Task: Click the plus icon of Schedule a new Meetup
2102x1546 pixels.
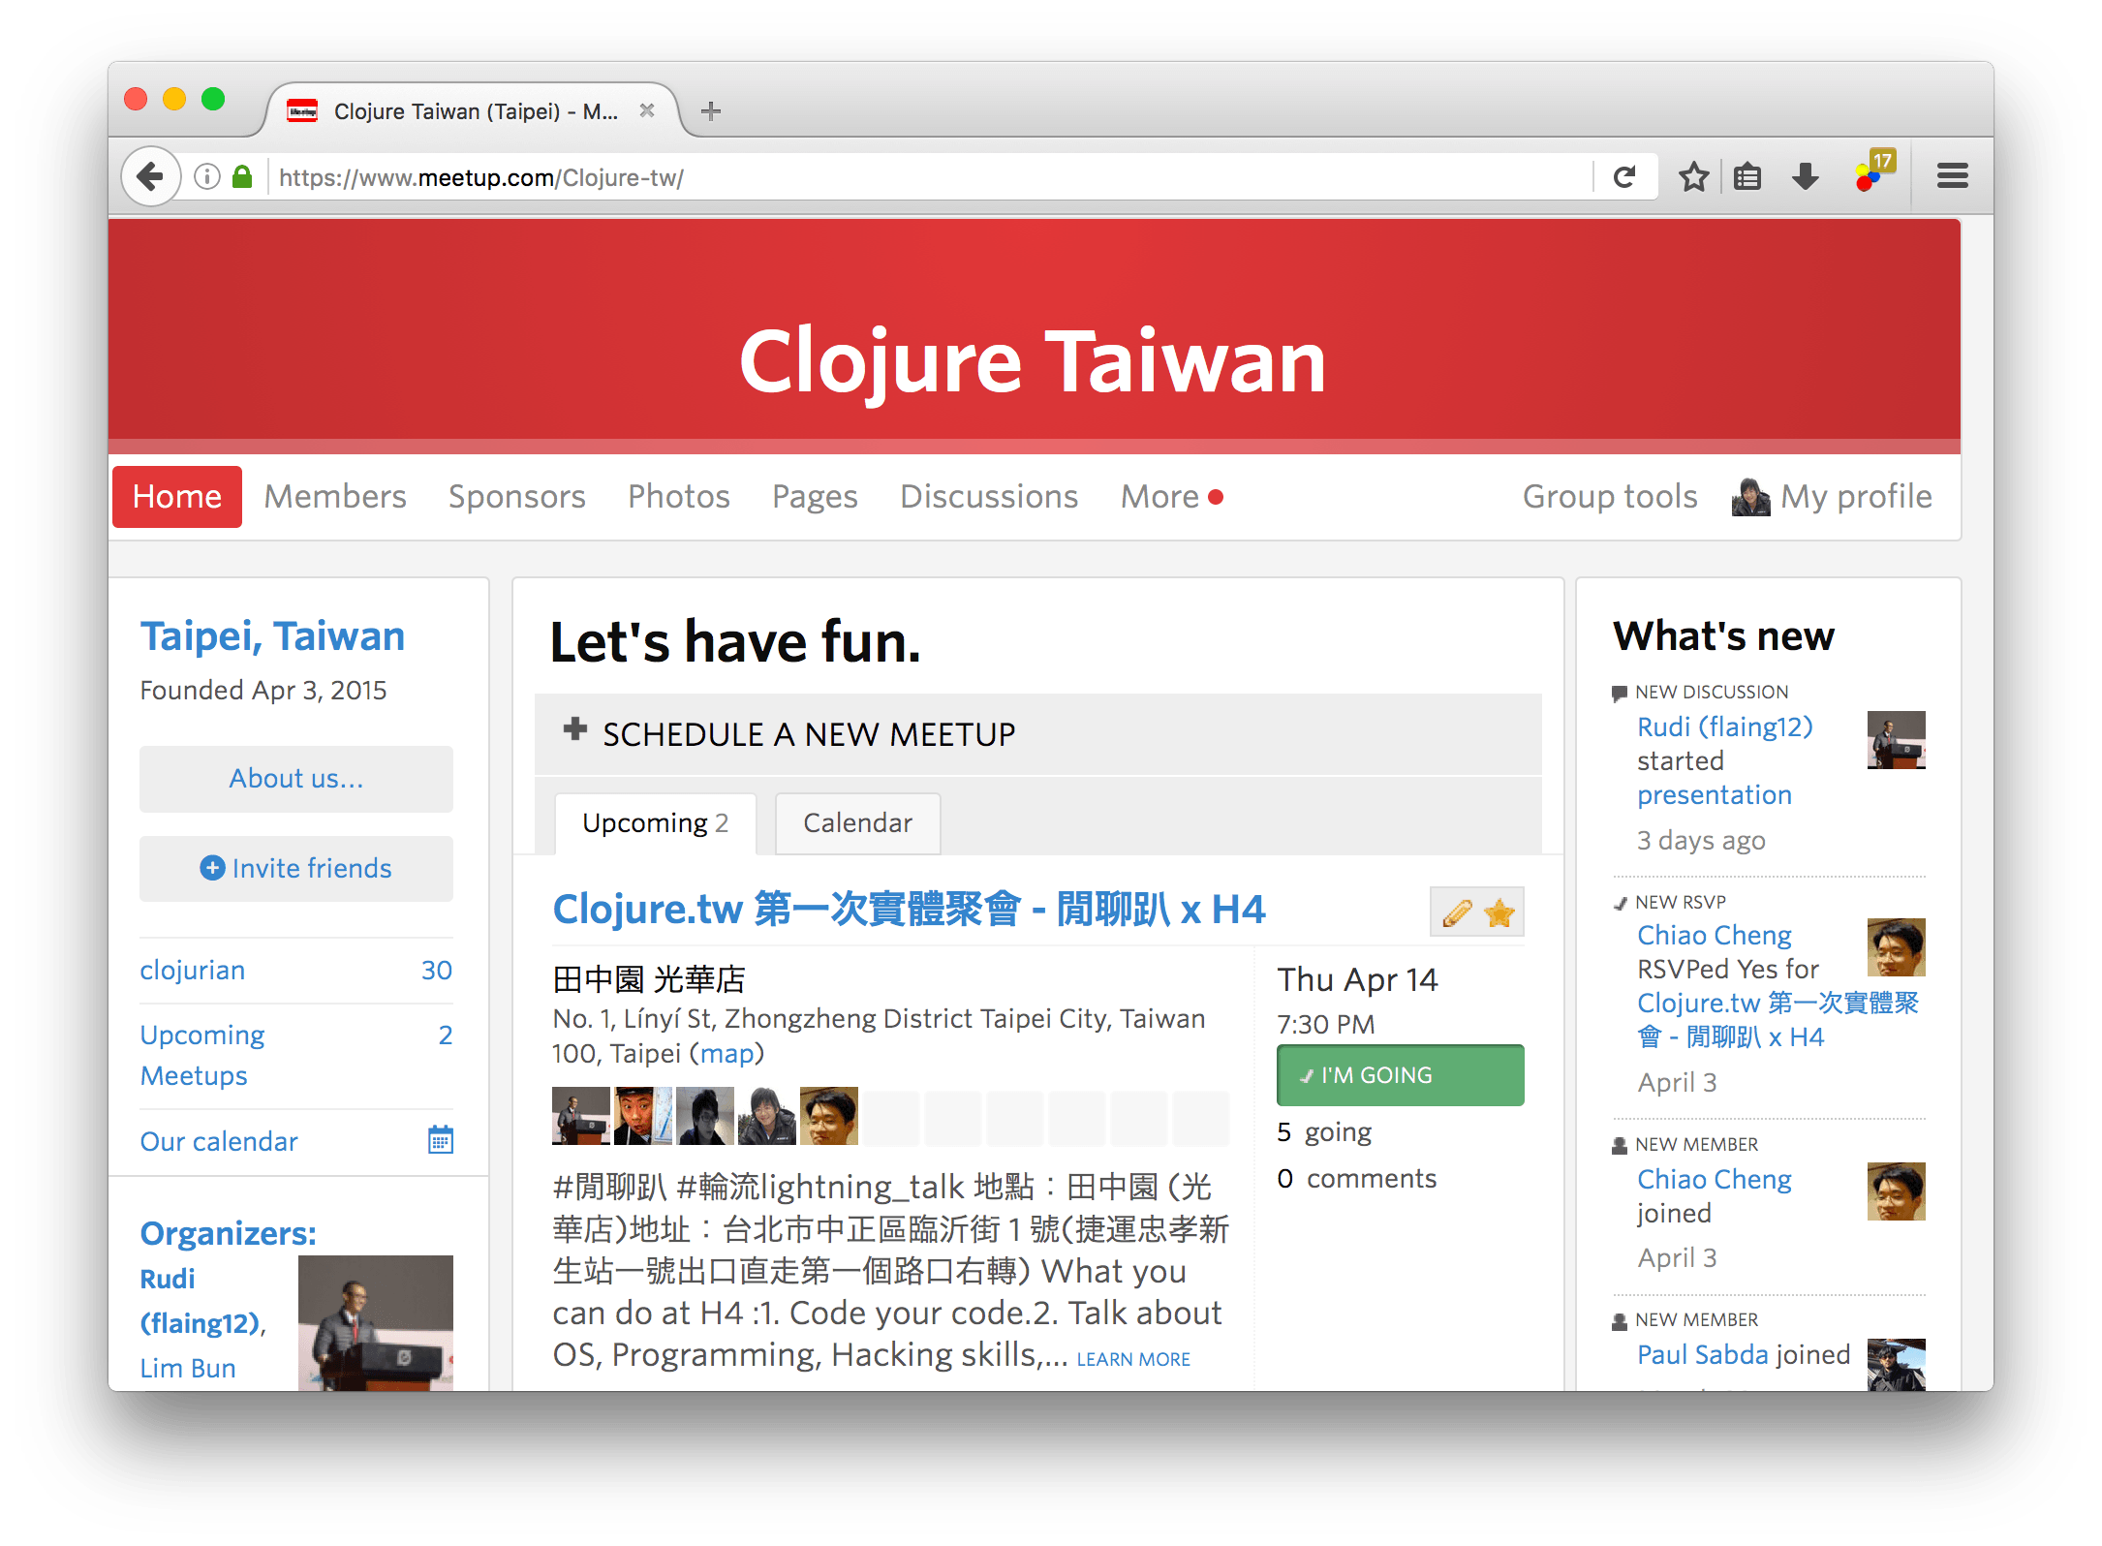Action: (x=575, y=730)
